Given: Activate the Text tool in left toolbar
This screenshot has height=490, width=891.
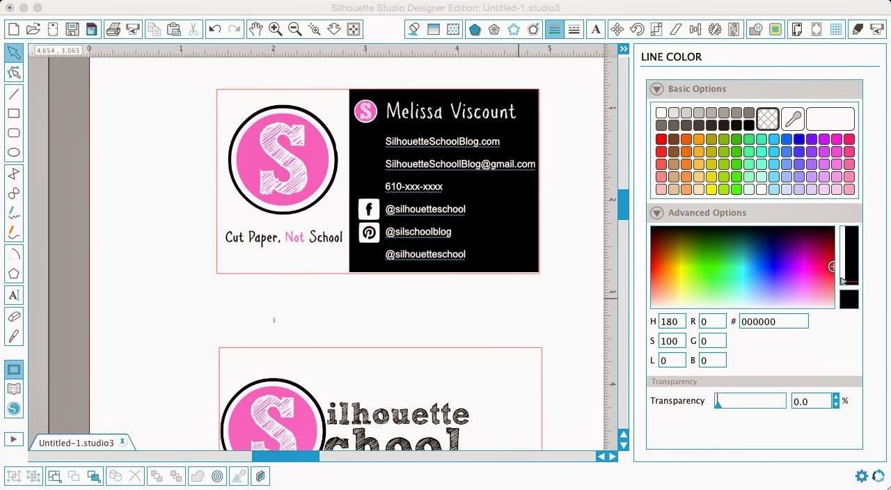Looking at the screenshot, I should (14, 295).
